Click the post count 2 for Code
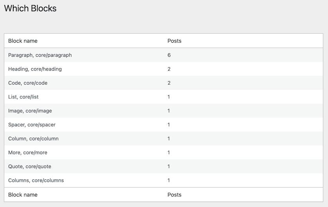 (169, 83)
